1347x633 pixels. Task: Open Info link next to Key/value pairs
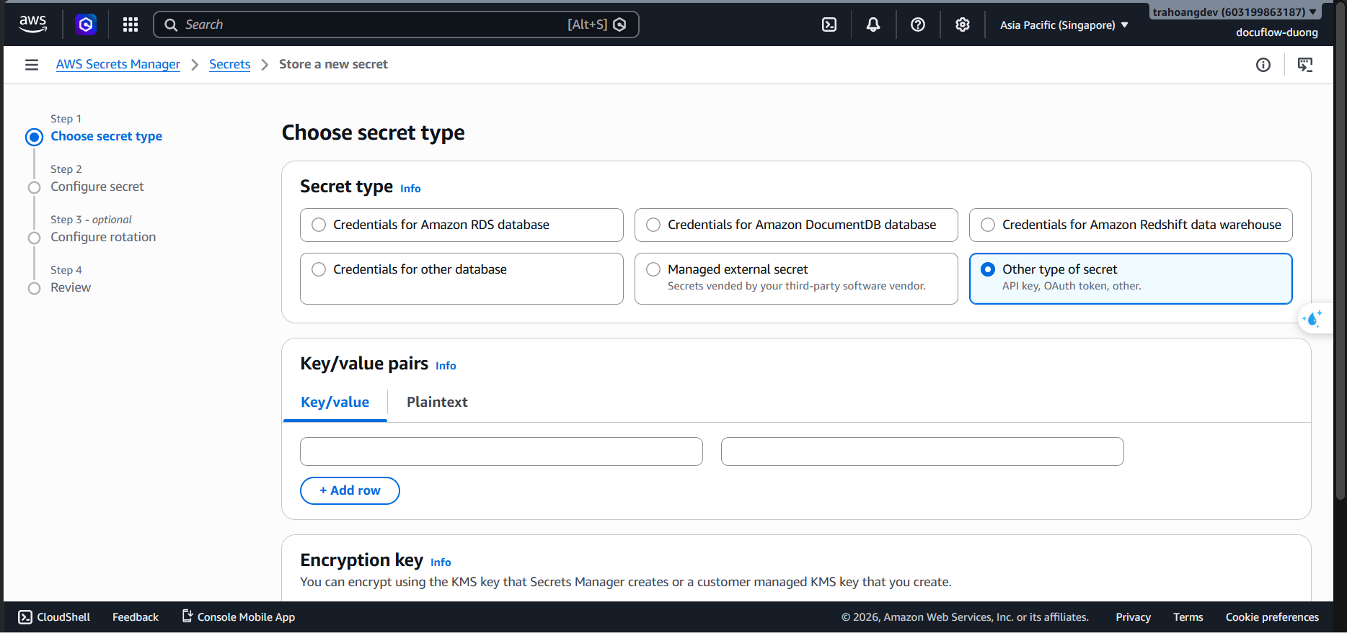pos(446,366)
